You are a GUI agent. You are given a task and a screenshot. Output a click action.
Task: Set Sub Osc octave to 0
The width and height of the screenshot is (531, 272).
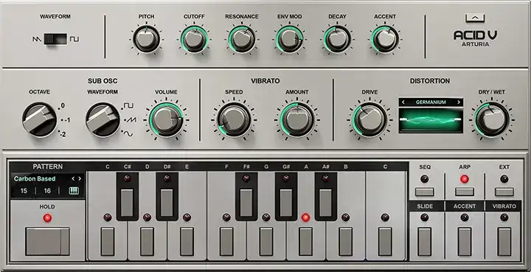(62, 106)
